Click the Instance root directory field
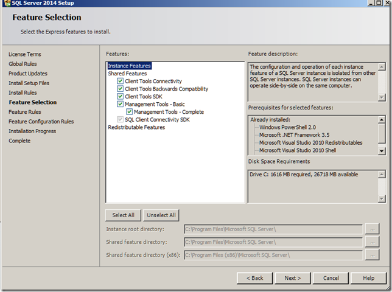392x292 pixels. [x=273, y=229]
